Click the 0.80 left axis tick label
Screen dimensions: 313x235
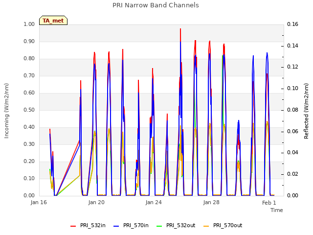click(x=29, y=59)
